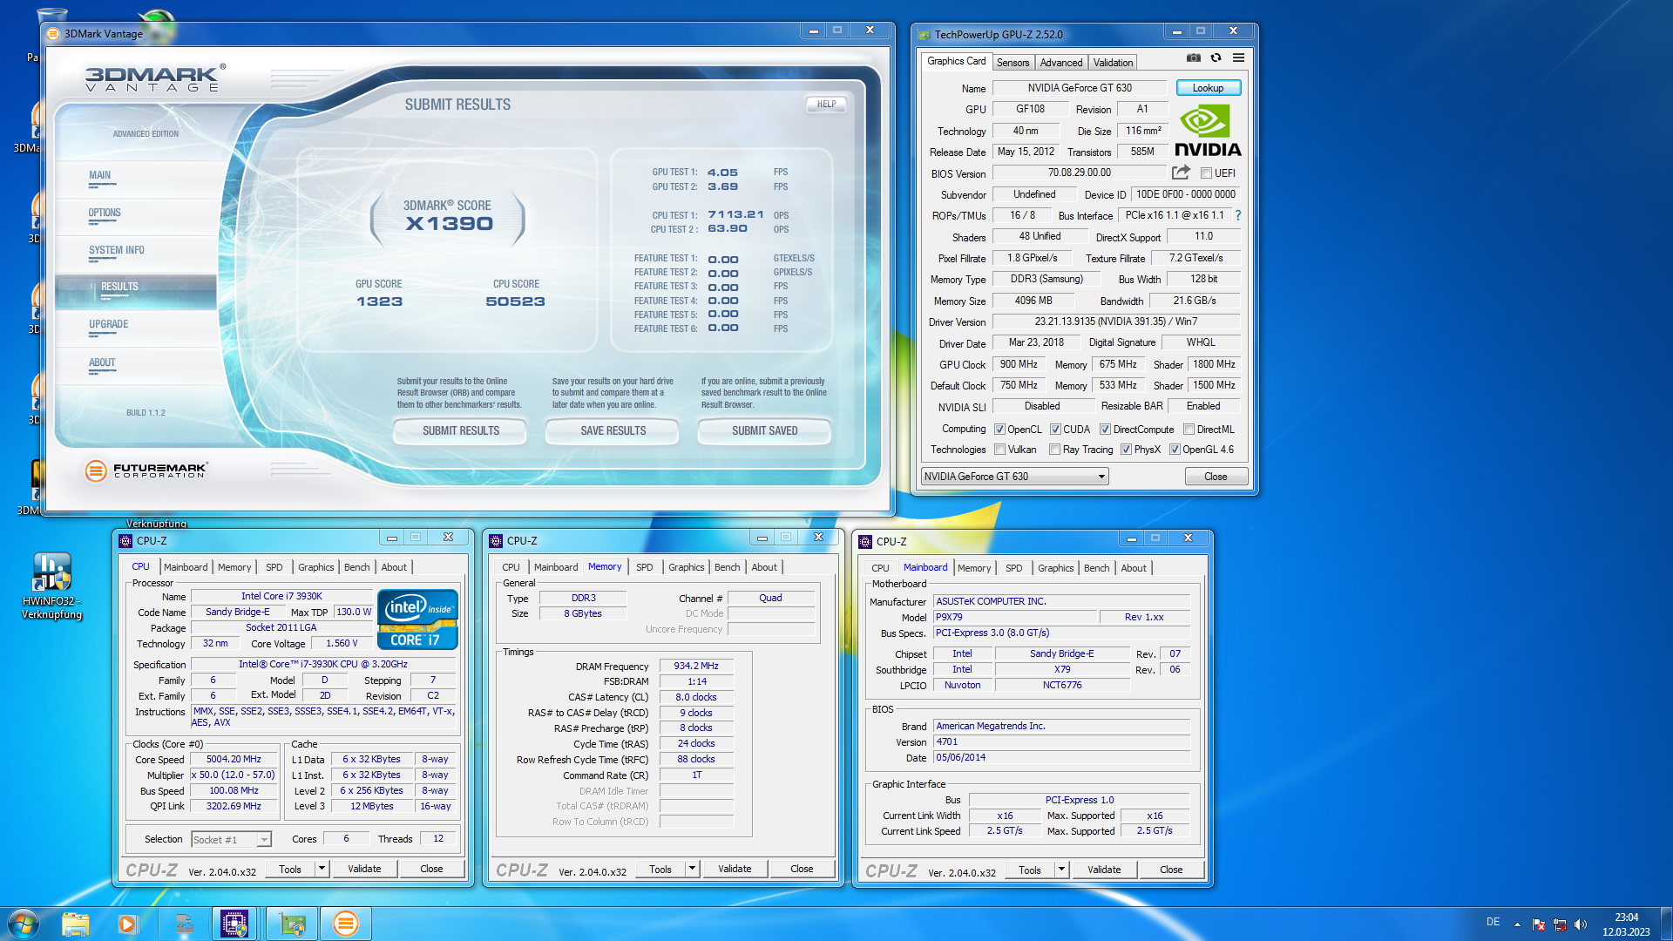Toggle the DirectML checkbox
Viewport: 1673px width, 941px height.
[x=1189, y=430]
